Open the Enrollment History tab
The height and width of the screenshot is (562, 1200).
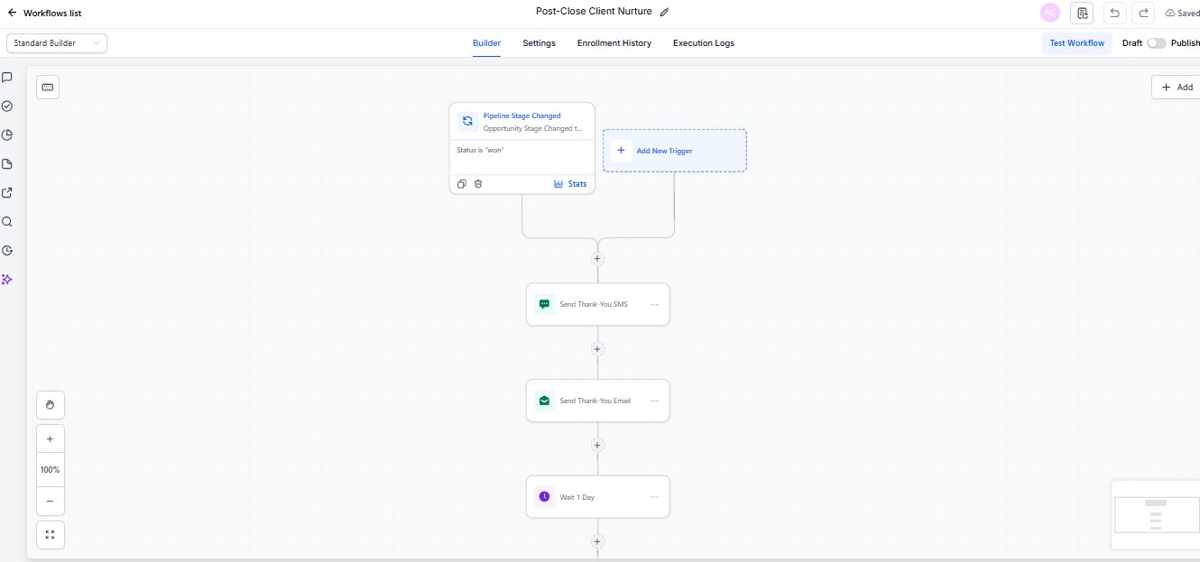(614, 43)
